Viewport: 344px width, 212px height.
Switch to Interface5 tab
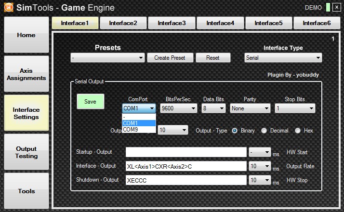(268, 23)
